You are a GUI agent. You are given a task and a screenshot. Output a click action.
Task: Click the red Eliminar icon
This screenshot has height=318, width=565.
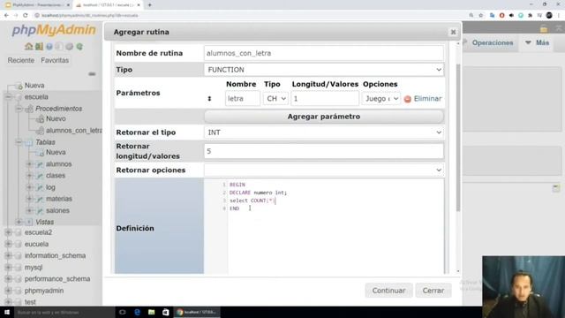click(408, 99)
